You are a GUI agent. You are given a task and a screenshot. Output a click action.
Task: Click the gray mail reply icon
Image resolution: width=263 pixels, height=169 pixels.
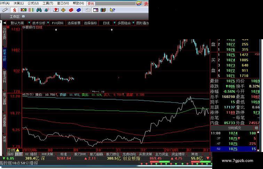[x=88, y=10]
